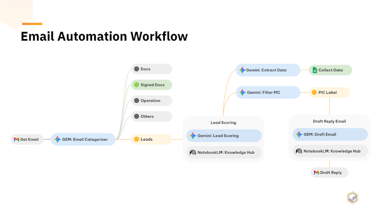Viewport: 381px width, 214px height.
Task: Select the PIC Label text
Action: pyautogui.click(x=328, y=92)
